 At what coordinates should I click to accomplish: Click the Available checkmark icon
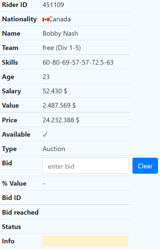pos(45,134)
